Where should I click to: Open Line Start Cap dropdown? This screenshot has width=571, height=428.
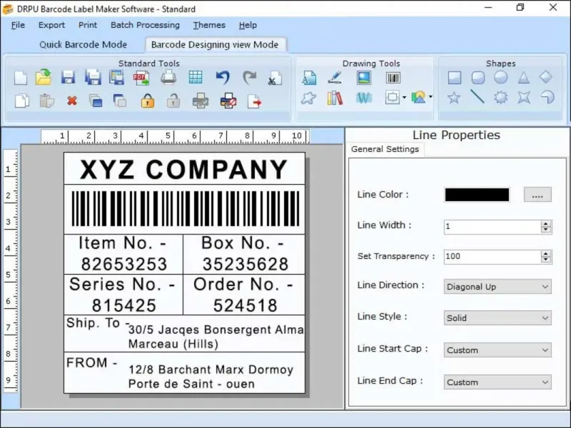pos(497,350)
